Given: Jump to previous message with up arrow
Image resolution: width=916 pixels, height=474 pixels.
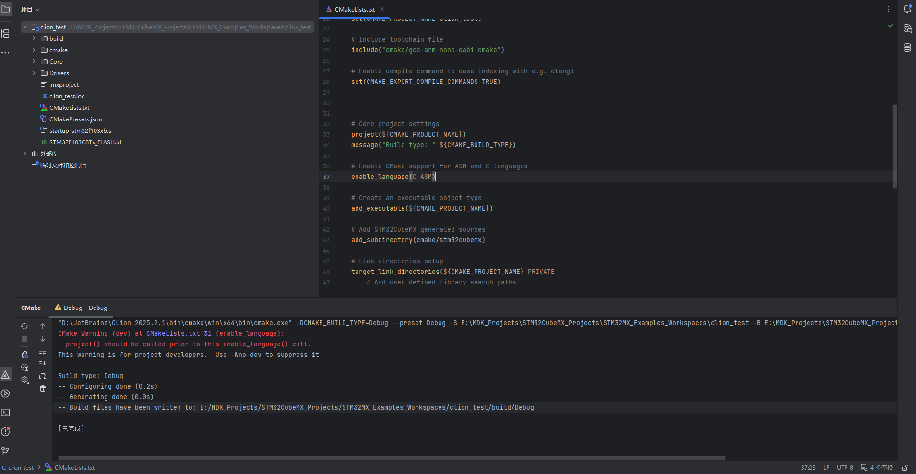Looking at the screenshot, I should pyautogui.click(x=43, y=326).
